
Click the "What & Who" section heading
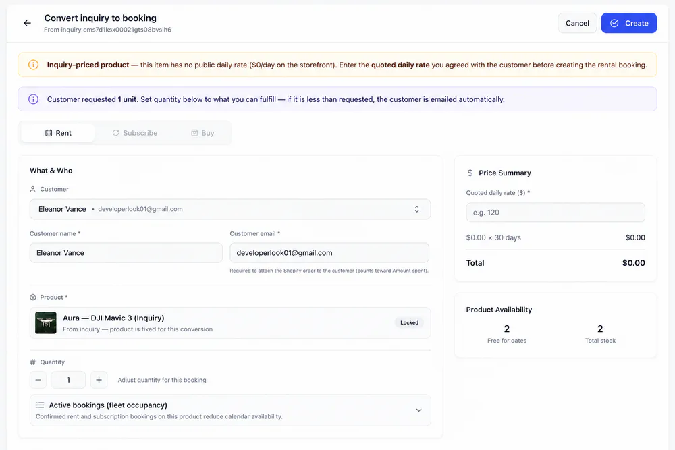pyautogui.click(x=51, y=171)
